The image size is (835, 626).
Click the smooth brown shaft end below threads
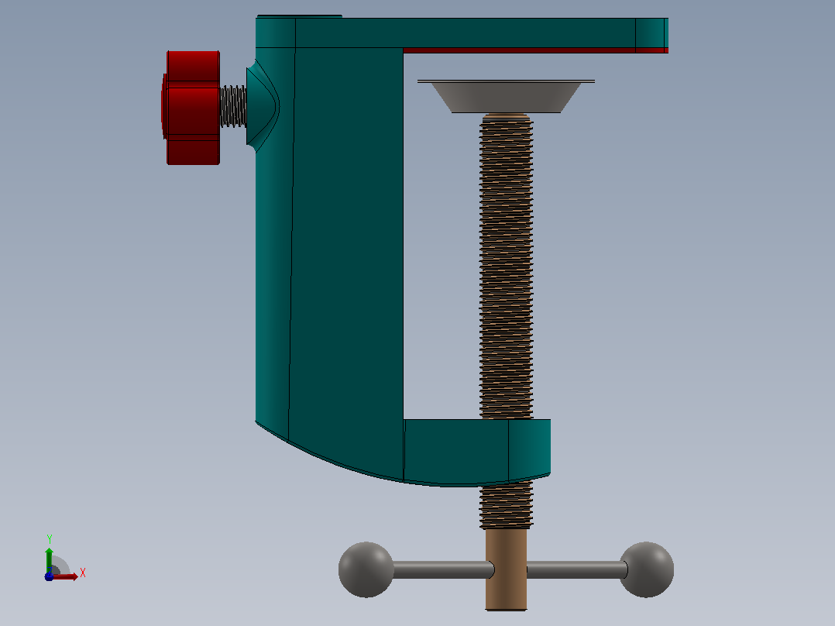point(506,569)
